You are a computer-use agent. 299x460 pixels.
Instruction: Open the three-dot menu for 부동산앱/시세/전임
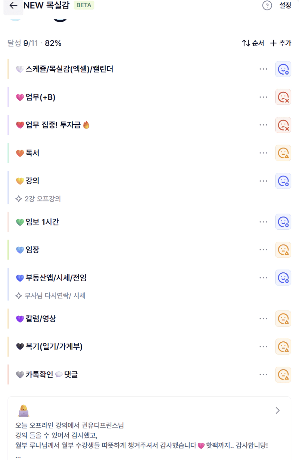click(x=263, y=278)
